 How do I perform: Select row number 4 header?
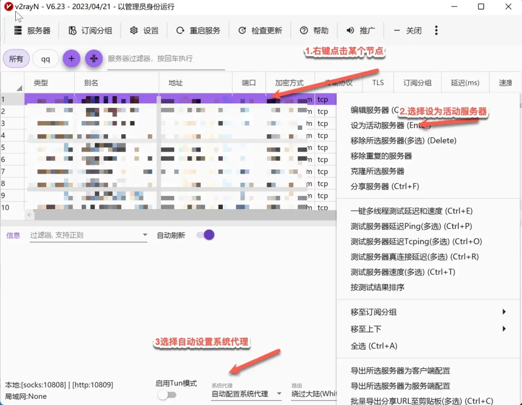pyautogui.click(x=12, y=135)
